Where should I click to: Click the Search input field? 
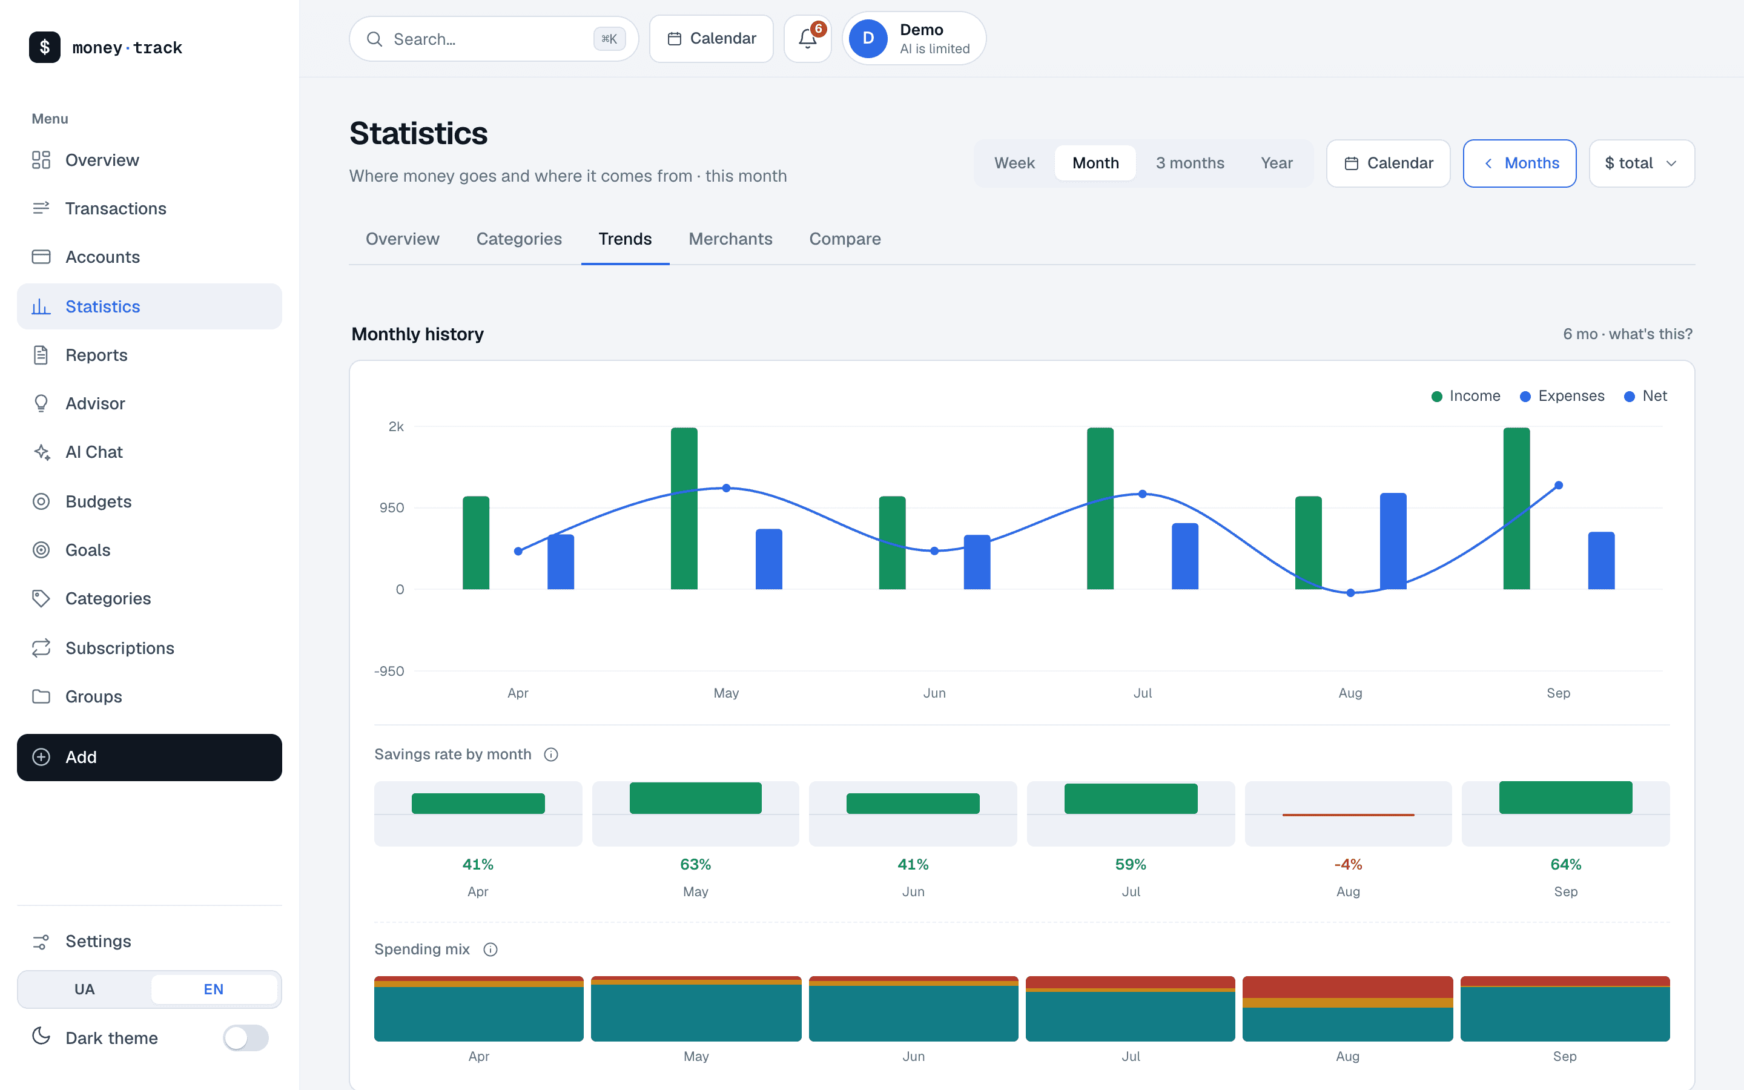pos(494,39)
